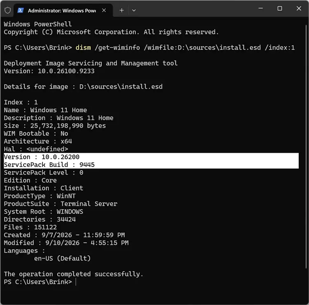Click highlighted 'ServicePack Build : 9445' line
309x305 pixels.
tap(49, 165)
